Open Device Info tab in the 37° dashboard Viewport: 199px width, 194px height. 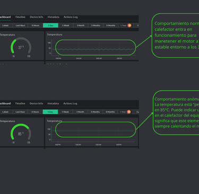37,17
